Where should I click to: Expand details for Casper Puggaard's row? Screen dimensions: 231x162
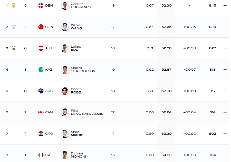click(x=225, y=5)
